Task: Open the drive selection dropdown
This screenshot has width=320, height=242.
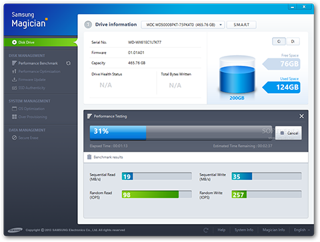Action: (183, 25)
